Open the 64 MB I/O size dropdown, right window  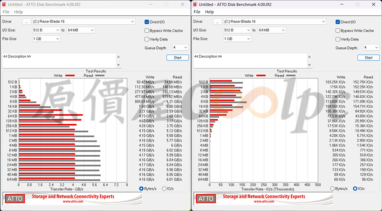(272, 30)
